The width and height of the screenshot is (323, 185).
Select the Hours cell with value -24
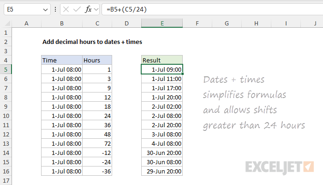pos(97,162)
